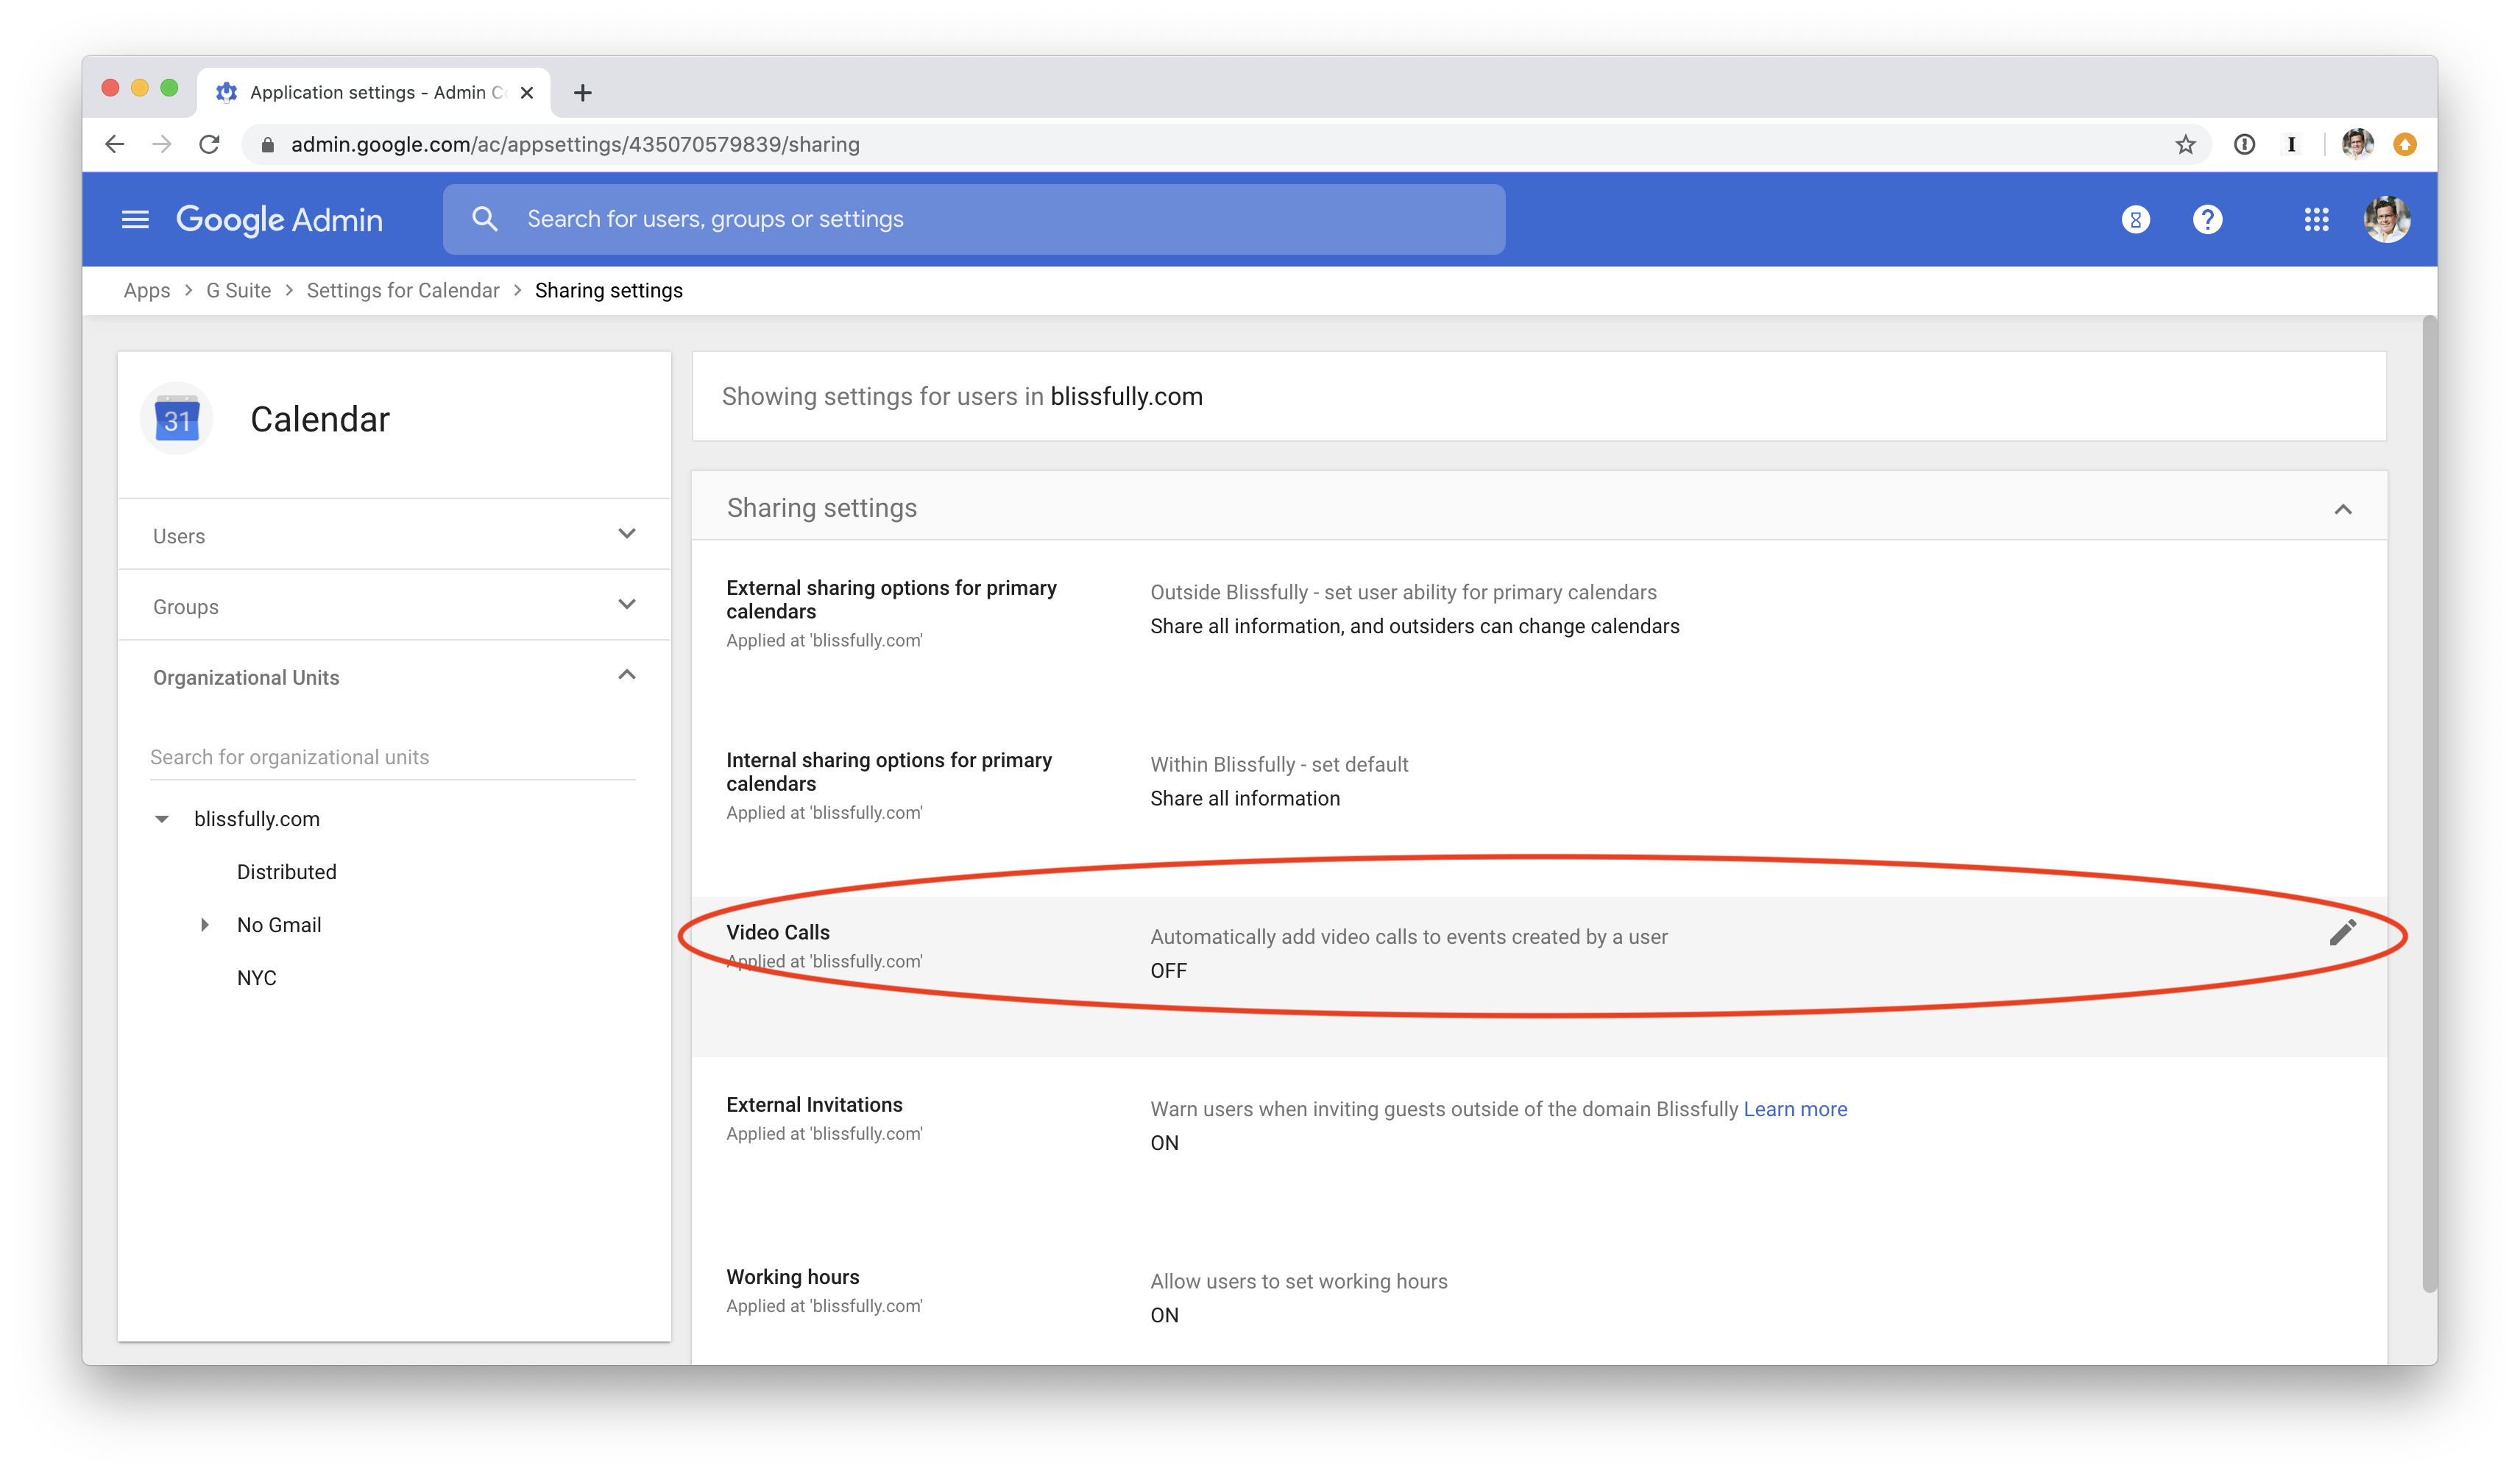
Task: Collapse the blissfully.com tree node
Action: 162,819
